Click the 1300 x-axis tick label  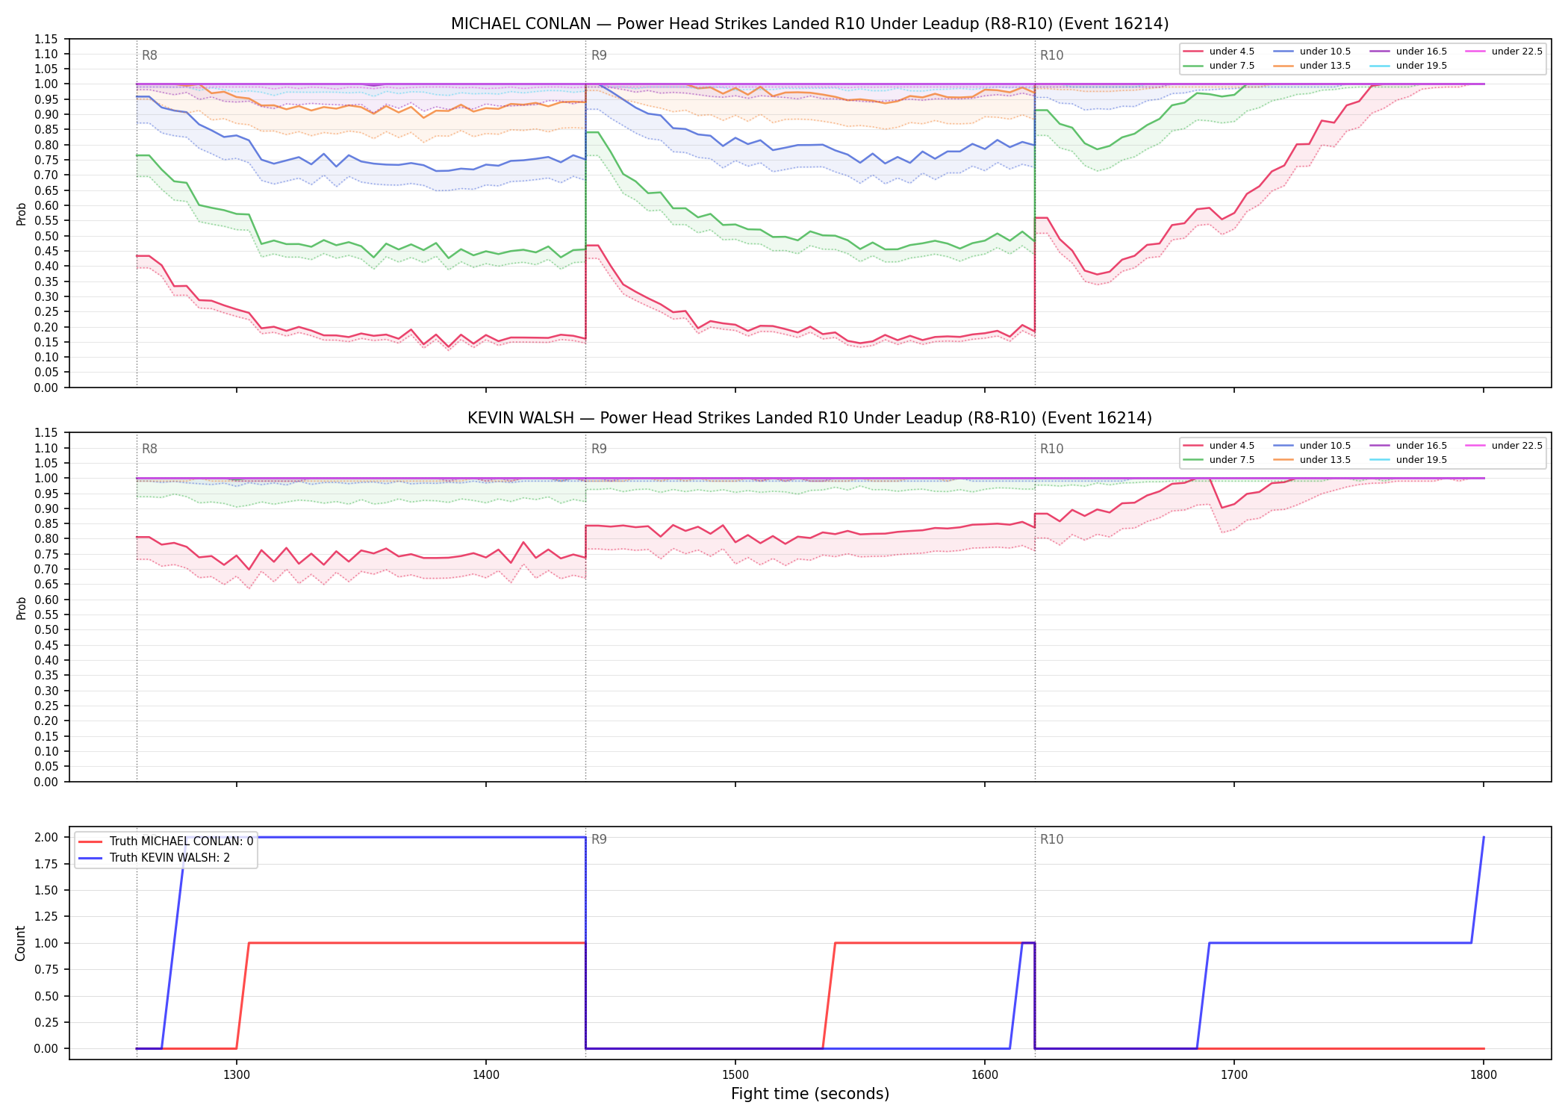pos(237,1075)
